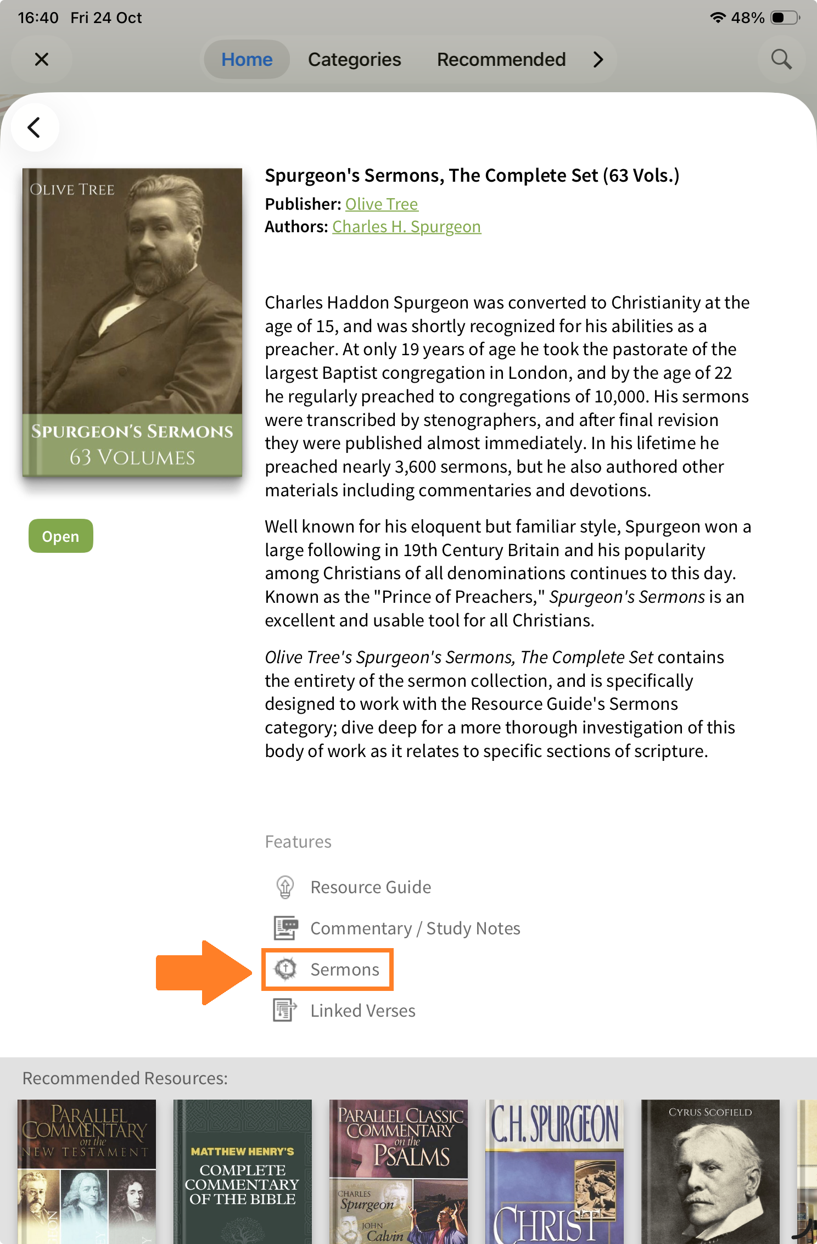Open the Charles H. Spurgeon author link
The width and height of the screenshot is (817, 1244).
pos(406,227)
